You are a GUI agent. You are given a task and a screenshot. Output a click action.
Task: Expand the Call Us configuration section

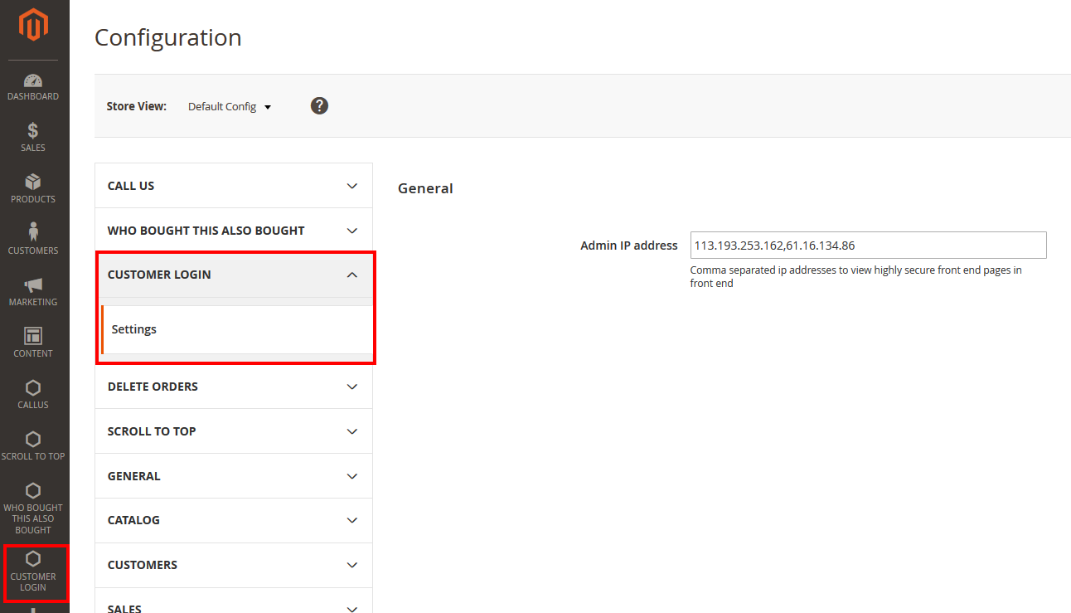(234, 186)
